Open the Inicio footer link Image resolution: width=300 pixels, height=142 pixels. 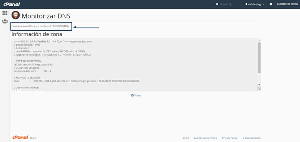[186, 138]
